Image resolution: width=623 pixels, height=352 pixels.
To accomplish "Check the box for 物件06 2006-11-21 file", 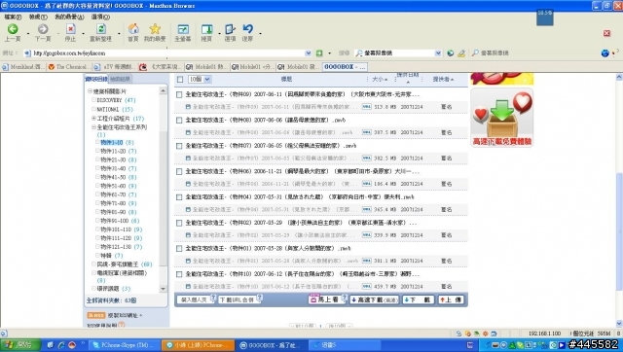I will [179, 172].
